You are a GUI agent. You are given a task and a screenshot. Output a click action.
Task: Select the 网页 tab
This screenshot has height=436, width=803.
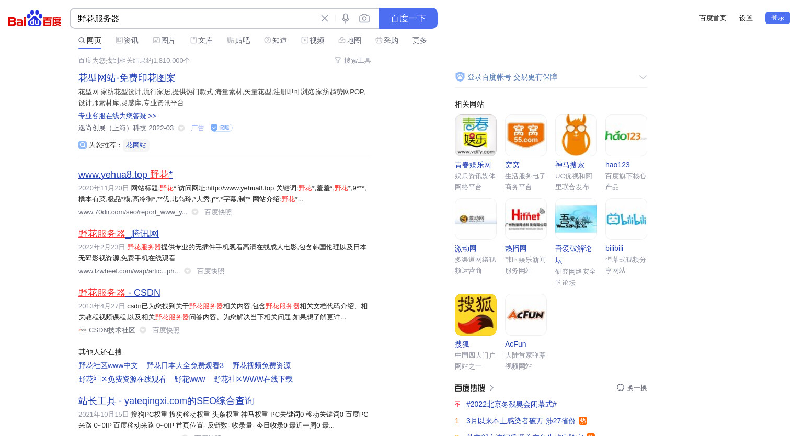click(x=90, y=40)
